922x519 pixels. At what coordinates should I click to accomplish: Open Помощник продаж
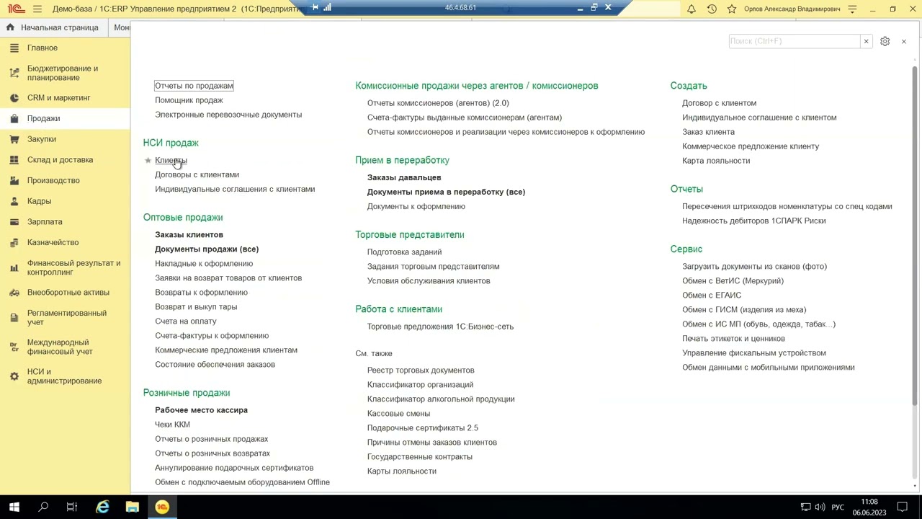[189, 100]
